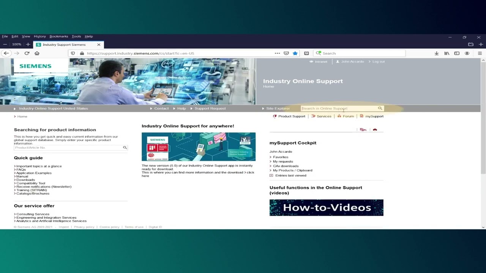
Task: Click the Siemens logo
Action: (x=35, y=66)
